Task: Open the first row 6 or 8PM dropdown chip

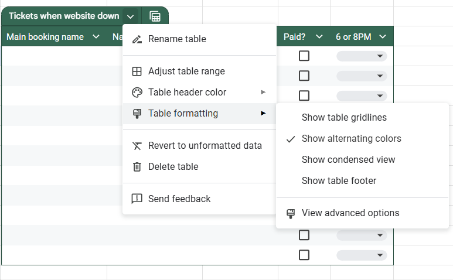Action: [x=362, y=56]
